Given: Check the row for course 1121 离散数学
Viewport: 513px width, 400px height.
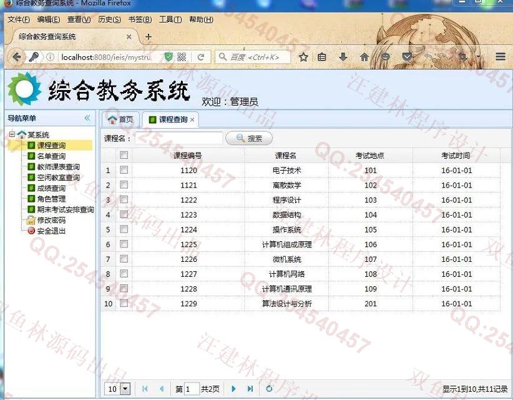Looking at the screenshot, I should [x=124, y=185].
